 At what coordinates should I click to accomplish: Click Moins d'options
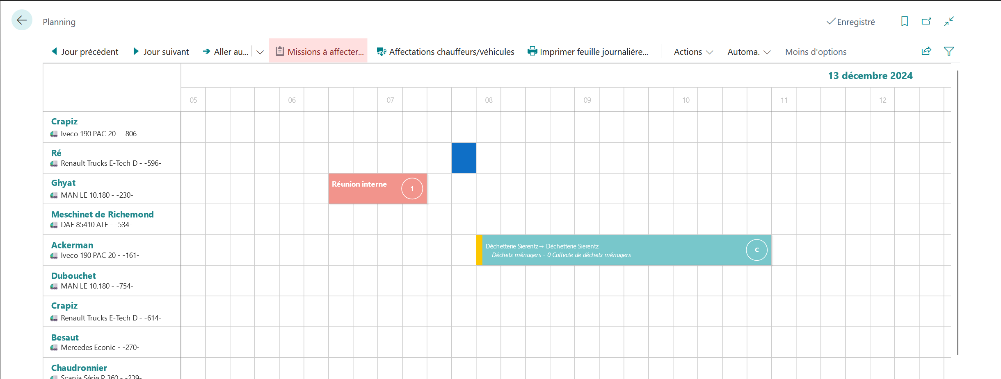click(816, 52)
